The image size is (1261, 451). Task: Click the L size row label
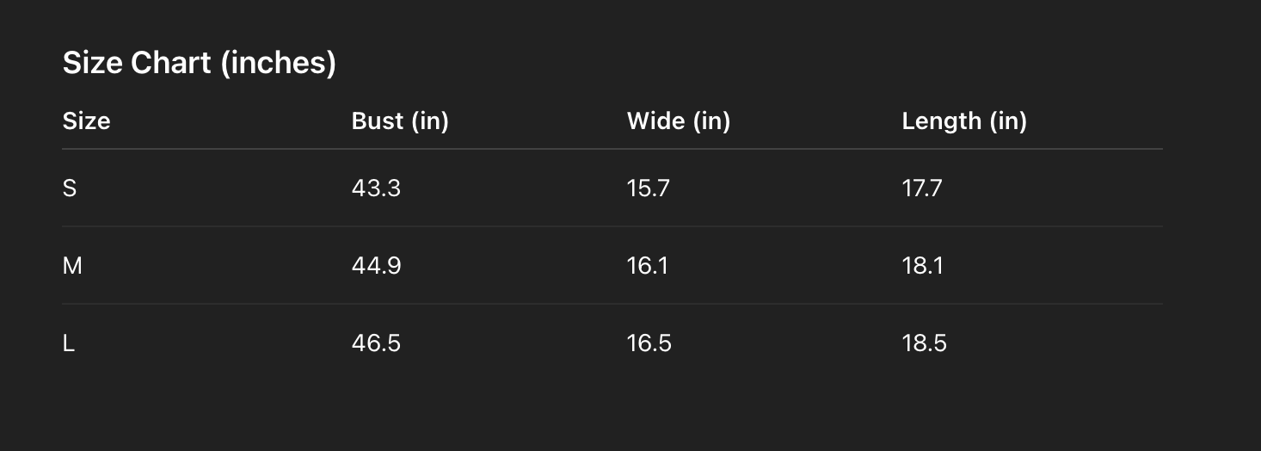click(x=69, y=343)
